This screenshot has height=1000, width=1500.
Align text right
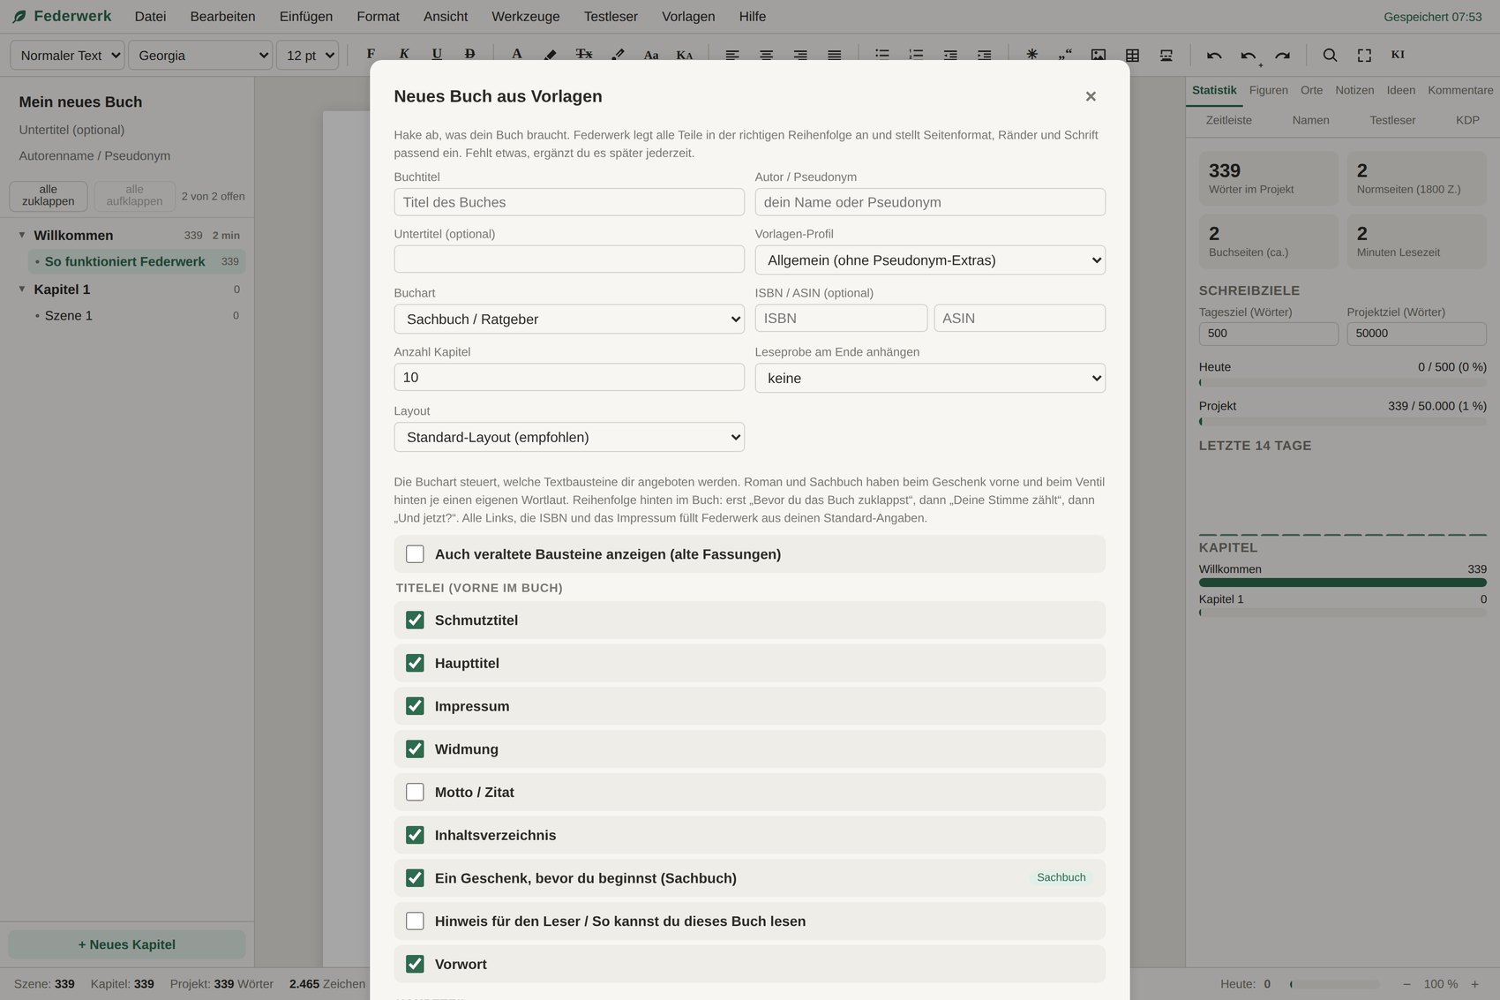point(800,55)
